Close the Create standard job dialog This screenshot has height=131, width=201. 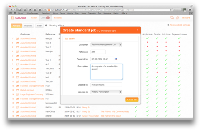pyautogui.click(x=138, y=30)
